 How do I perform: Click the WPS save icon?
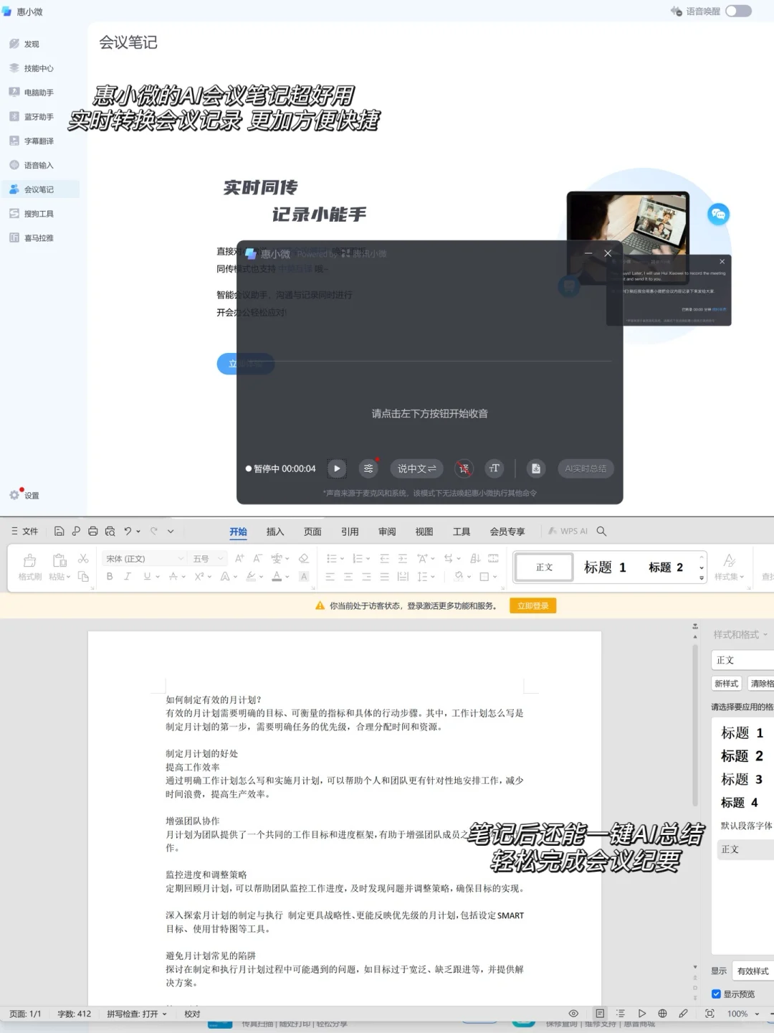click(x=59, y=532)
